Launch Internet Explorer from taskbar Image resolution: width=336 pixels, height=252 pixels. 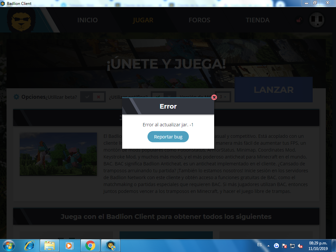pos(29,245)
